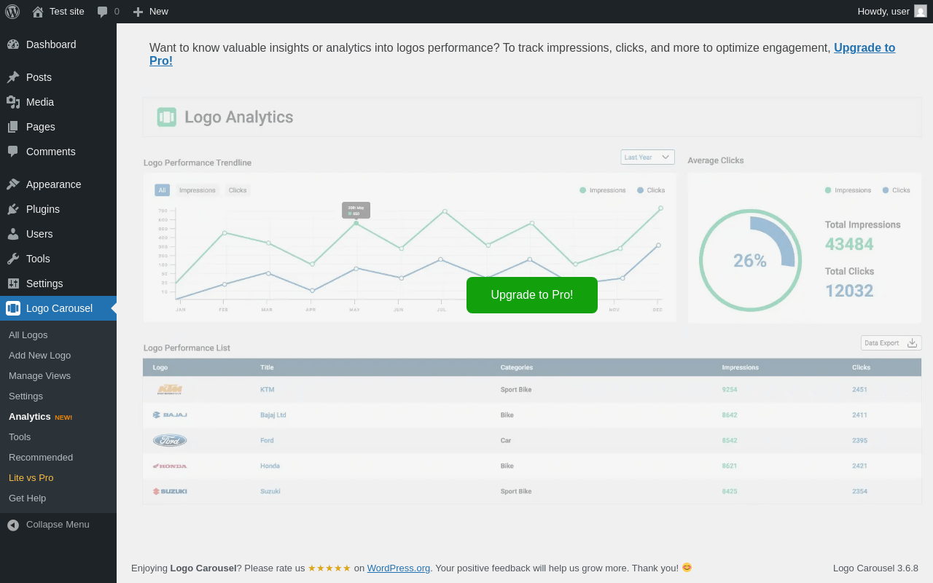Screen dimensions: 933x583
Task: Click the Categories column header
Action: click(x=517, y=367)
